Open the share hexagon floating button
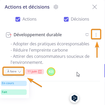The width and height of the screenshot is (105, 105). [x=74, y=98]
